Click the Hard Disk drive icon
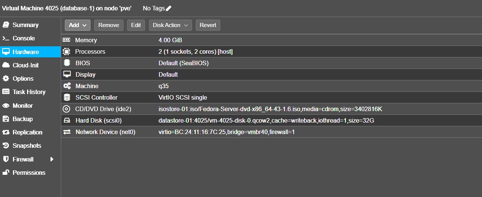The image size is (482, 197). click(67, 120)
